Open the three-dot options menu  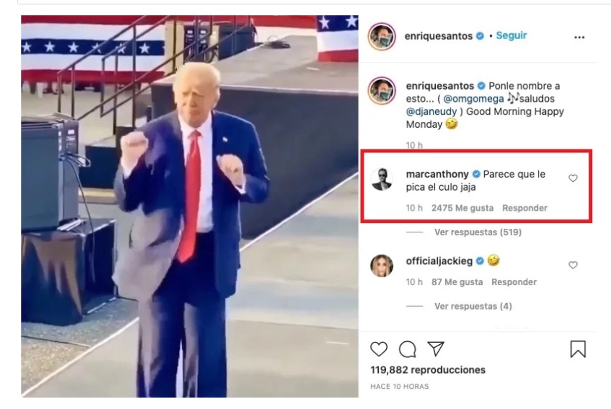tap(579, 37)
